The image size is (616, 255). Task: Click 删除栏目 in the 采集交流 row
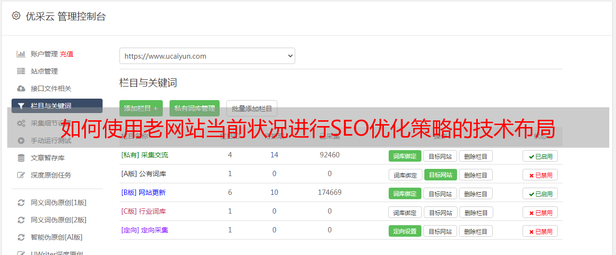pos(476,156)
